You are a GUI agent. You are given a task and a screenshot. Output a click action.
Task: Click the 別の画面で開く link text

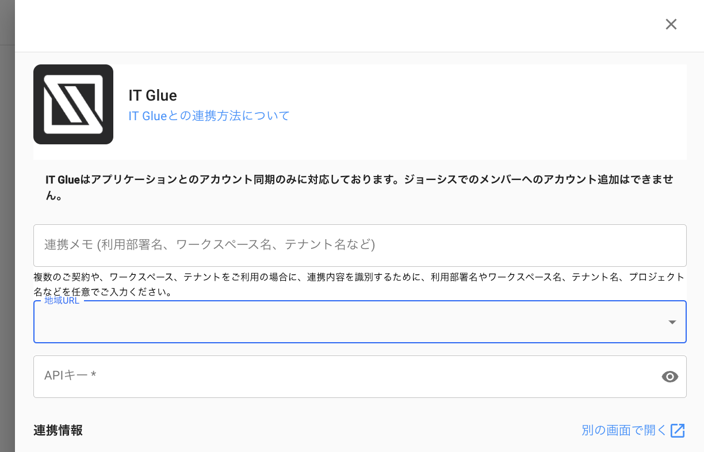623,430
